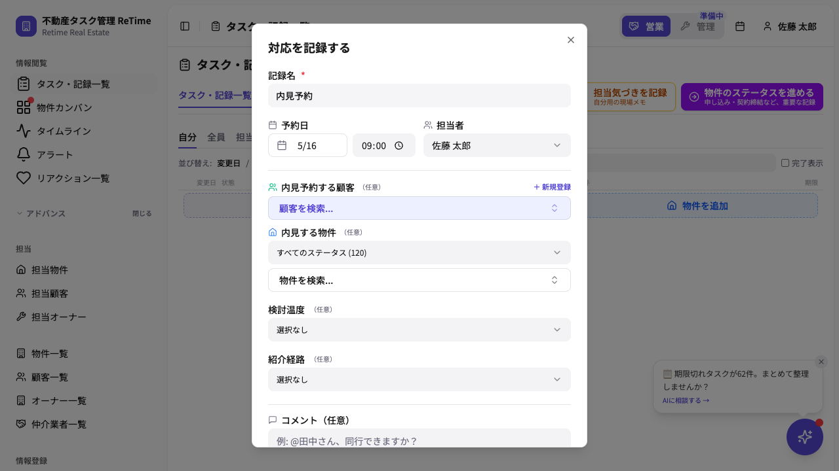This screenshot has height=471, width=839.
Task: Close the 対応を記録する dialog
Action: (570, 40)
